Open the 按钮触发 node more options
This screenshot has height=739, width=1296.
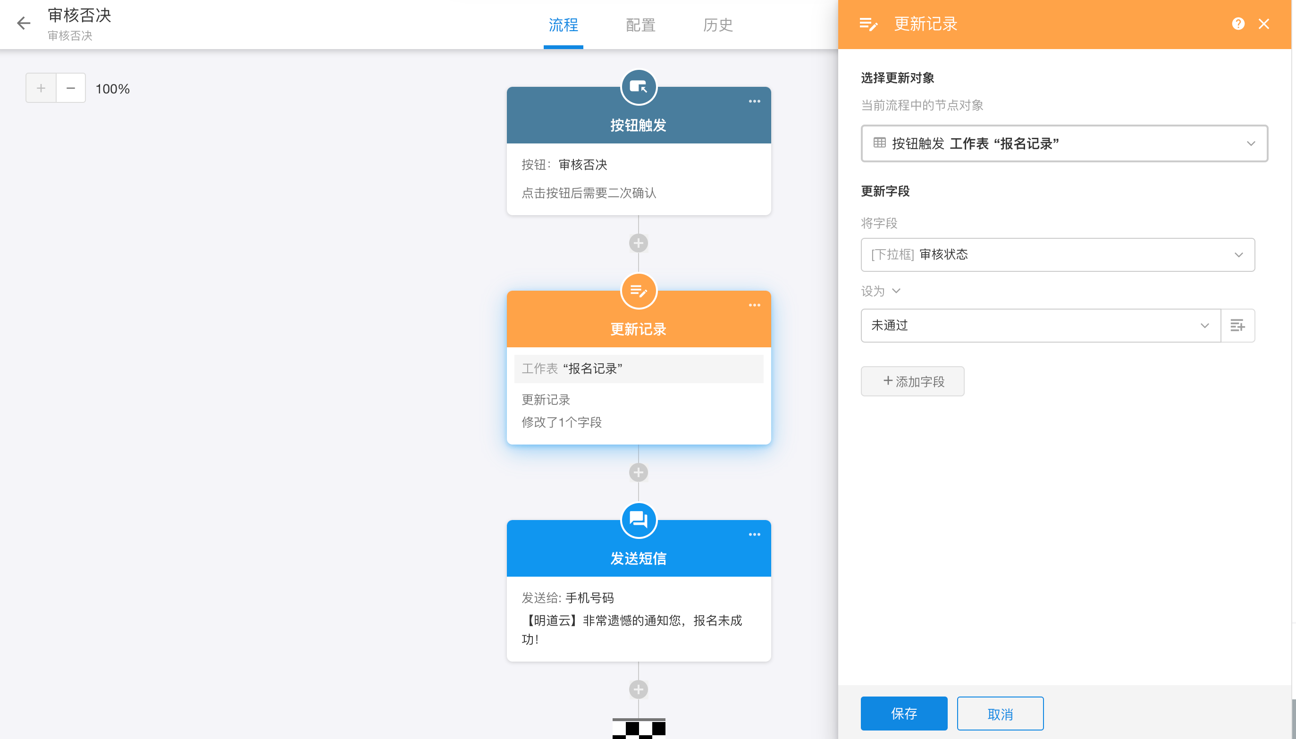pos(754,101)
